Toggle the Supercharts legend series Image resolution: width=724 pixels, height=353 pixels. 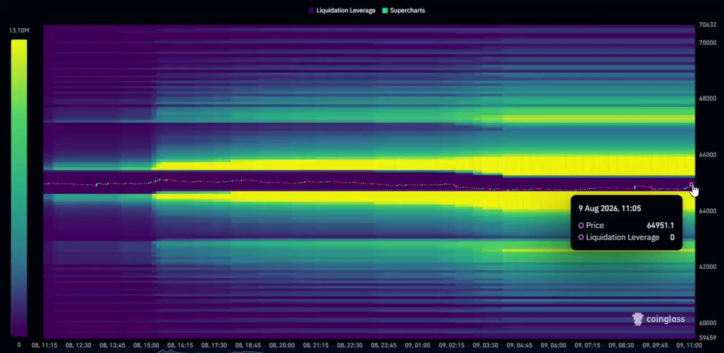click(x=404, y=10)
